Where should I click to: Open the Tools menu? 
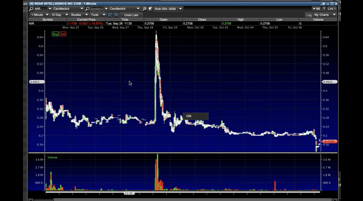[98, 15]
